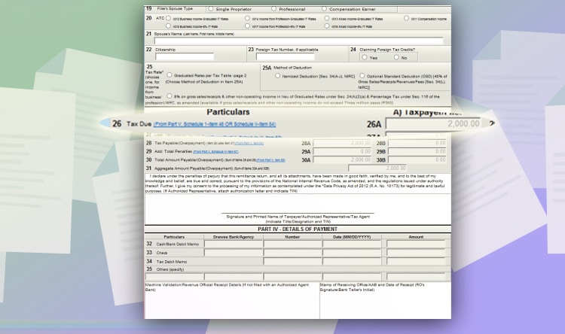The image size is (565, 334).
Task: Pick No for Claiming Foreign Tax Credits
Action: tap(395, 57)
